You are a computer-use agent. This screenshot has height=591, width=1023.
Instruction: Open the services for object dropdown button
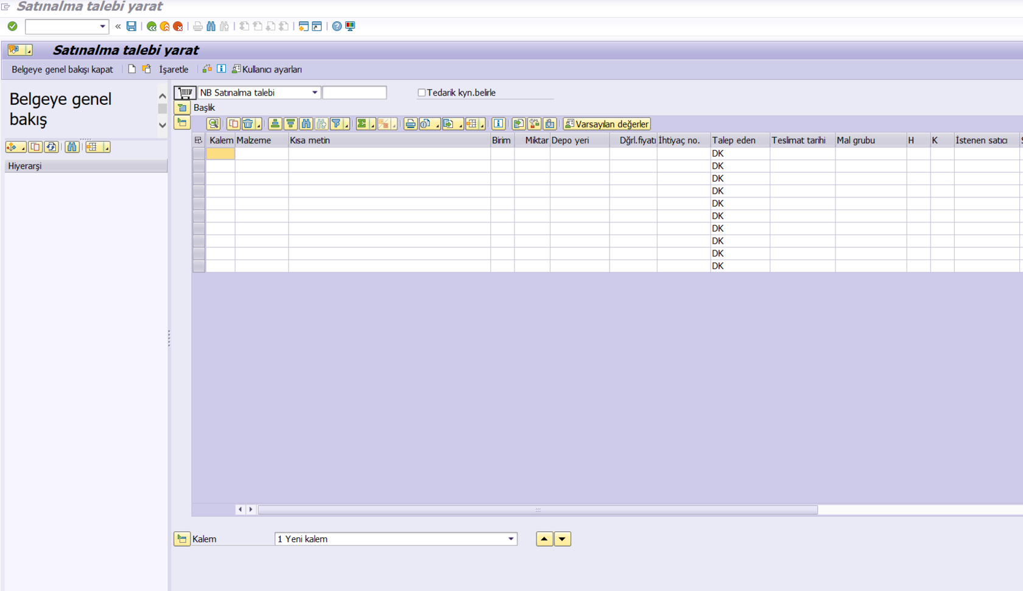coord(21,50)
